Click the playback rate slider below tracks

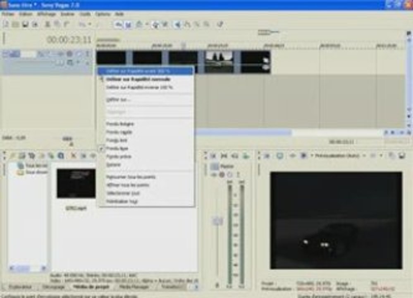point(71,144)
